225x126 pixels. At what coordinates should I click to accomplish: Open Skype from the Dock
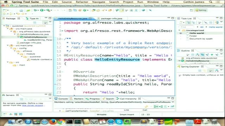[x=119, y=122]
